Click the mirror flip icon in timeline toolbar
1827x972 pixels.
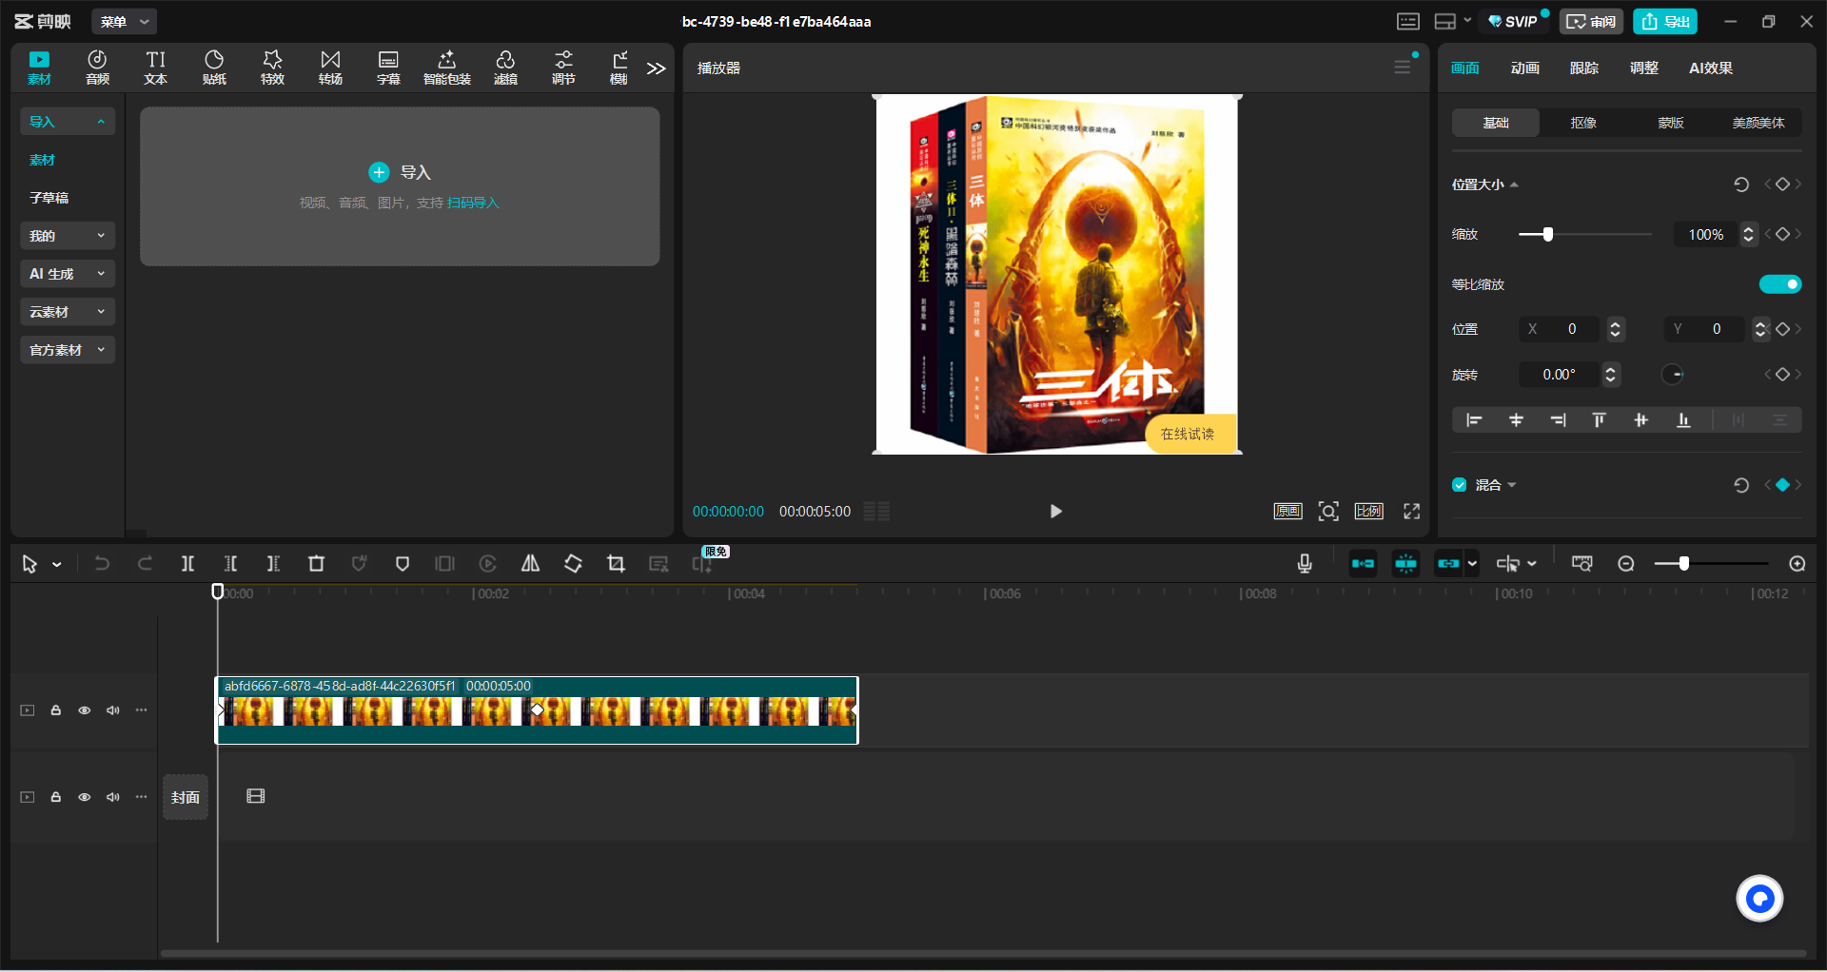click(x=530, y=564)
